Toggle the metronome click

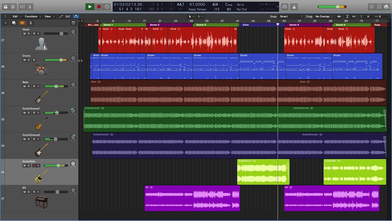[294, 6]
